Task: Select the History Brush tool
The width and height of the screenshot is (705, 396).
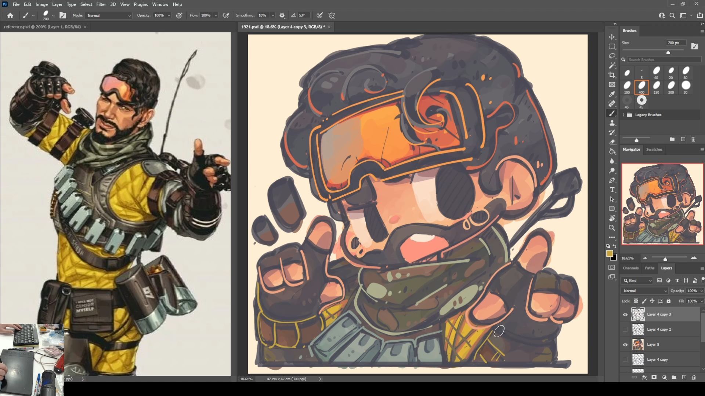Action: coord(612,133)
